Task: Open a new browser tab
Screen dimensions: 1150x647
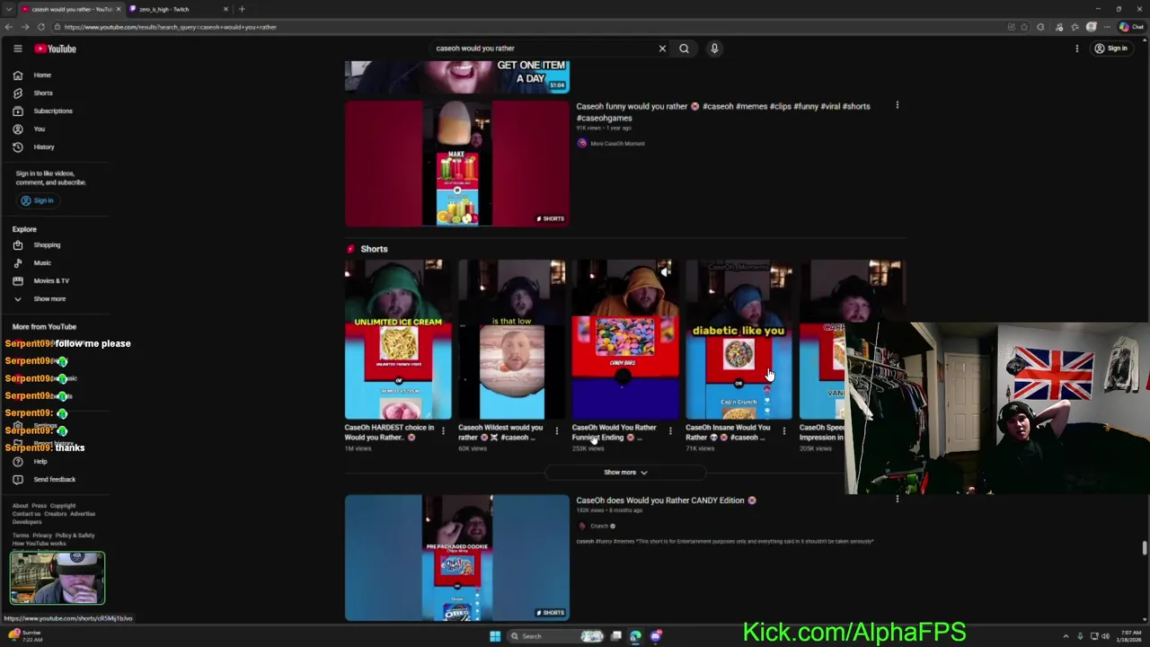Action: coord(242,9)
